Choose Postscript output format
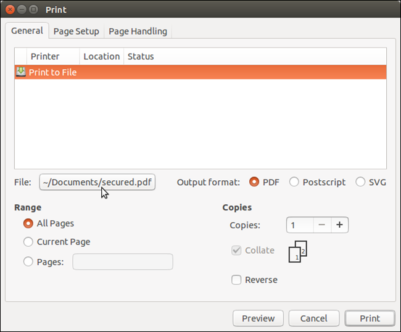Screen dimensions: 401x332 tap(294, 182)
